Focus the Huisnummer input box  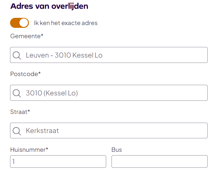pos(58,161)
